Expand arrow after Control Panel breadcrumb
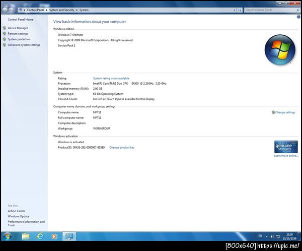The image size is (302, 251). point(47,10)
